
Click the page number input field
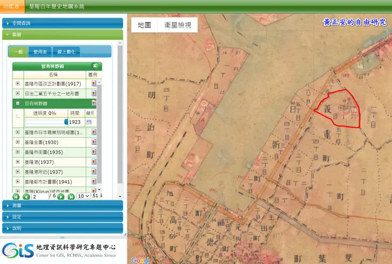click(39, 196)
